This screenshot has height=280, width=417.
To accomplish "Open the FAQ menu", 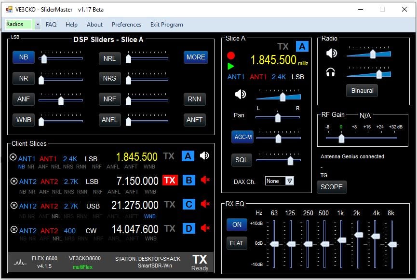I will click(x=51, y=25).
